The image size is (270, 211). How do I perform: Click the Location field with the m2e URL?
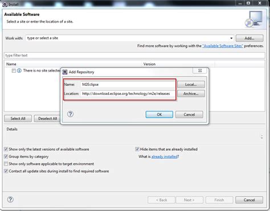pos(128,94)
